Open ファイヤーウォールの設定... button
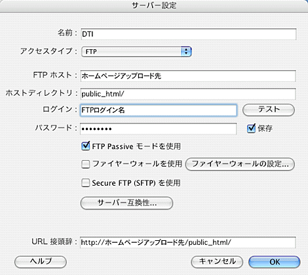 pos(240,164)
